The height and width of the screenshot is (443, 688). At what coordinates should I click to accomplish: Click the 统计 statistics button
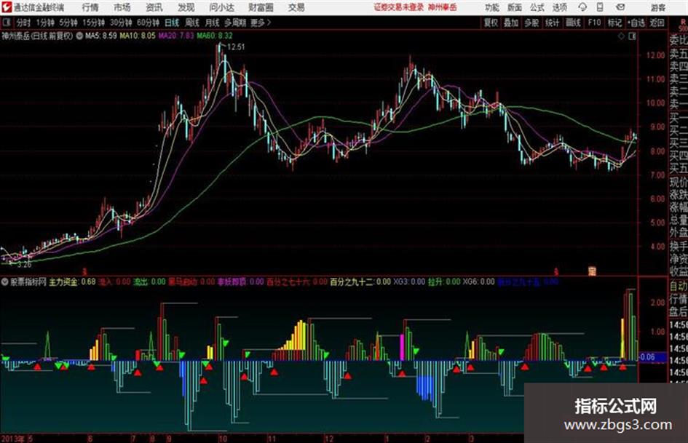click(552, 23)
